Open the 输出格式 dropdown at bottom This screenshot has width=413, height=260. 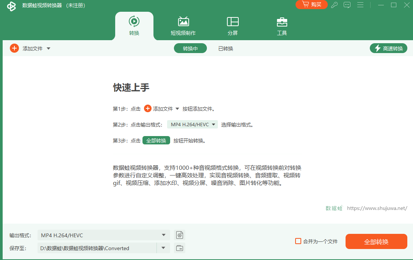click(x=164, y=235)
